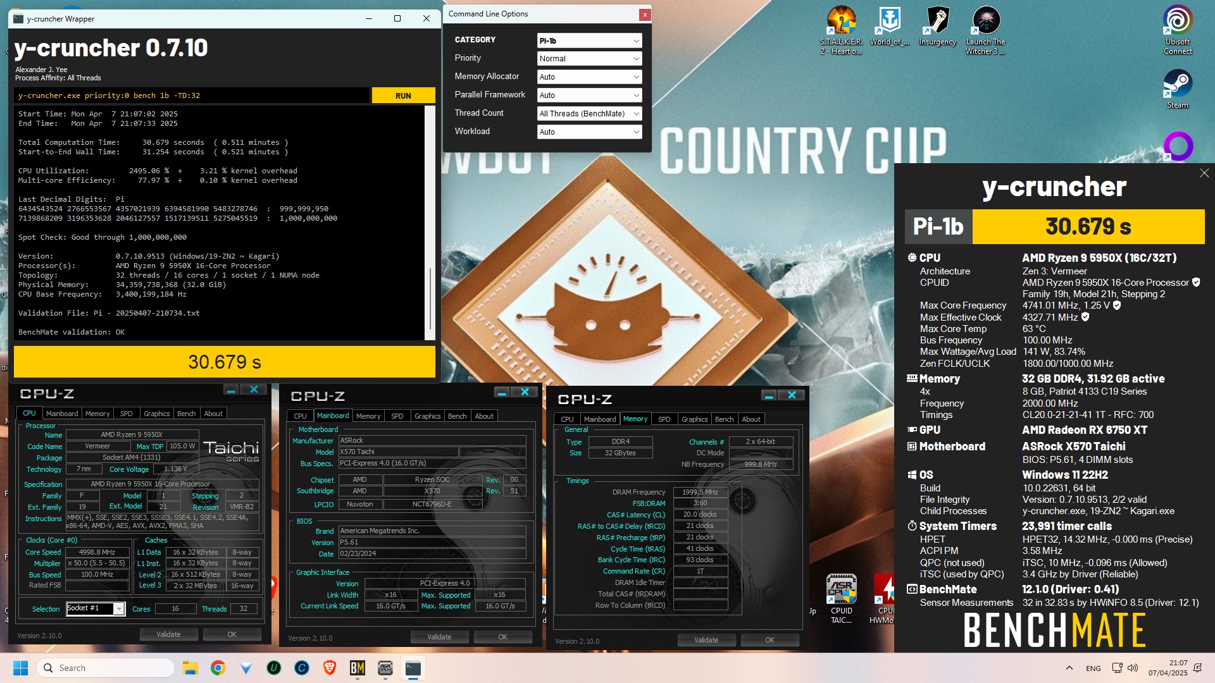Click OK in the CPU-Z CPU window

click(x=232, y=634)
